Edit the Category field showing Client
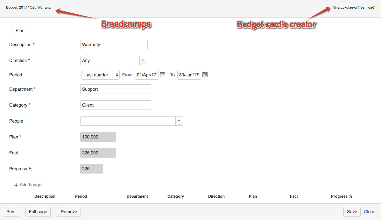381x220 pixels. point(116,105)
